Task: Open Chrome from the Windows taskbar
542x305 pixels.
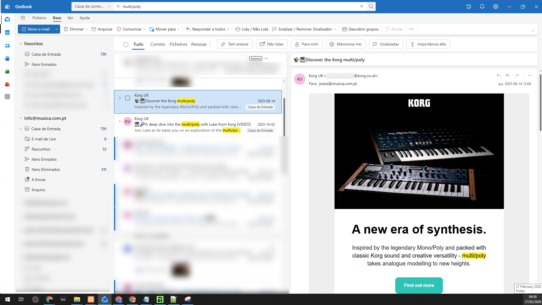Action: (x=49, y=299)
